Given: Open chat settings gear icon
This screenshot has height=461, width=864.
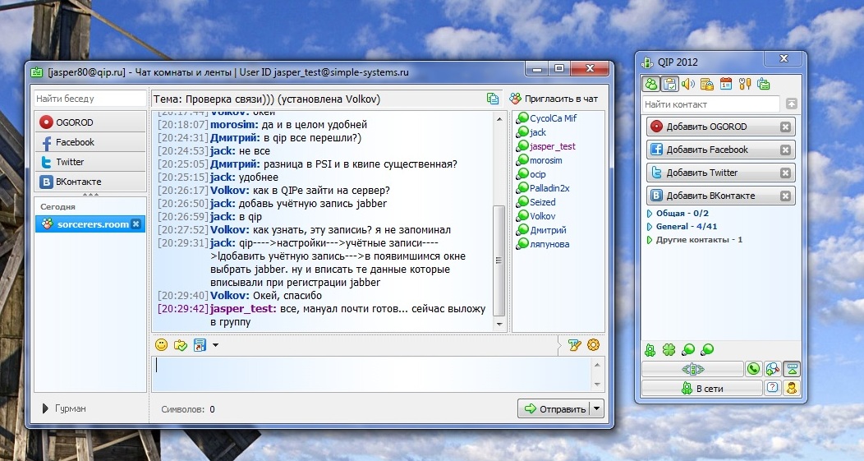Looking at the screenshot, I should (594, 345).
